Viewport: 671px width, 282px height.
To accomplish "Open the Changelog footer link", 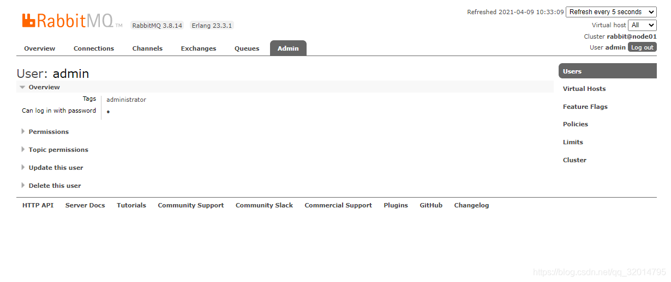I will [471, 205].
